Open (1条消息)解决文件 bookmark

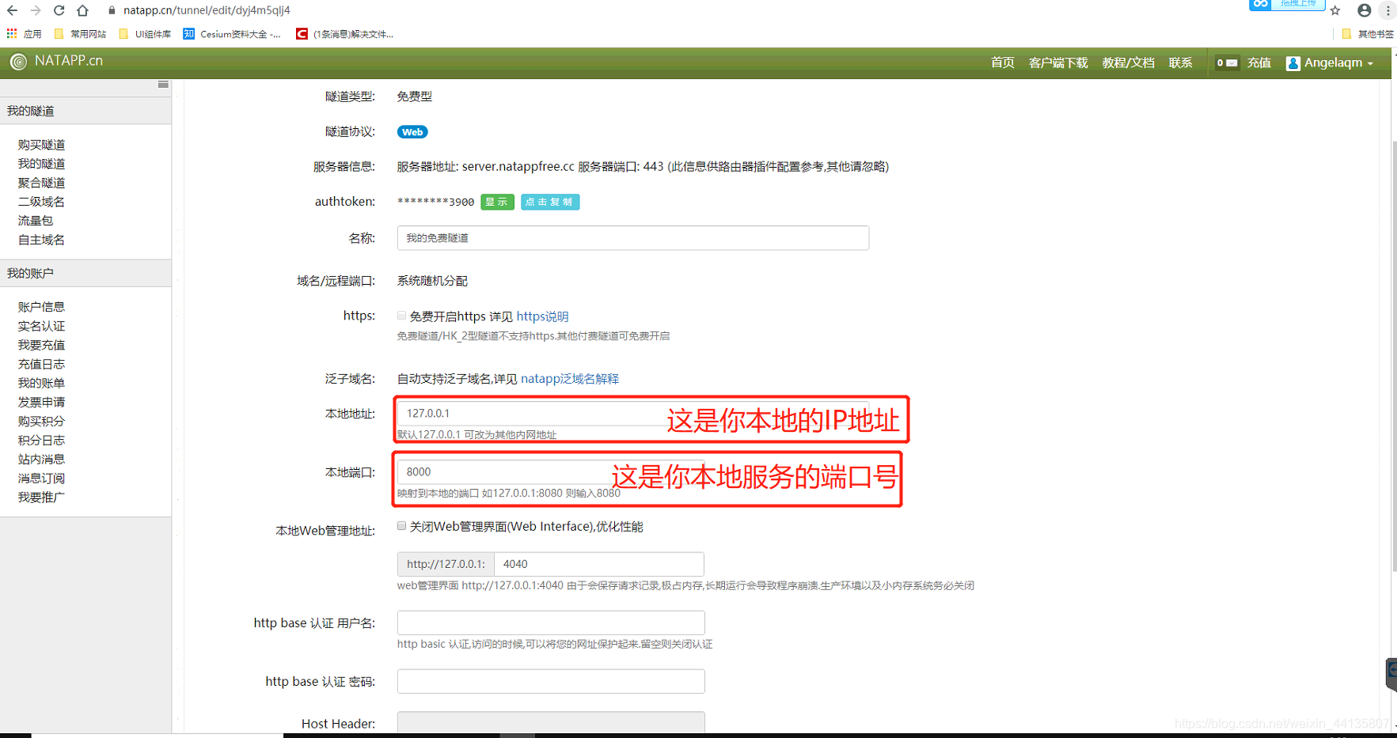pos(345,34)
